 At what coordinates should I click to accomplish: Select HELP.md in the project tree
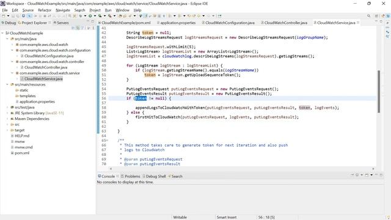coord(22,136)
